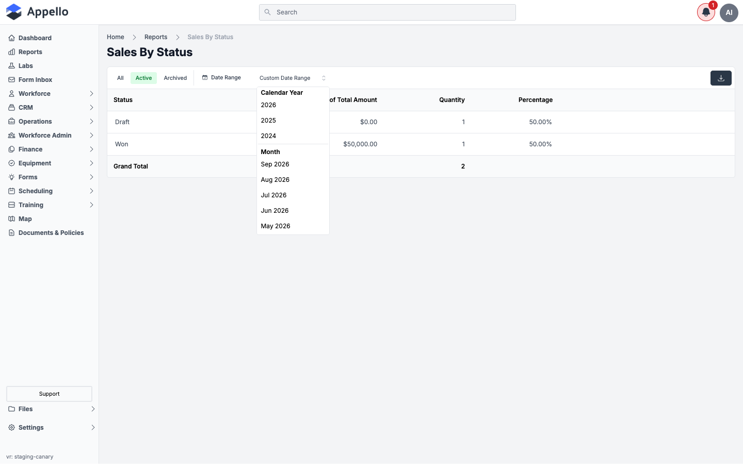Screen dimensions: 743x473
Task: Go to Home in the breadcrumb
Action: click(x=116, y=37)
